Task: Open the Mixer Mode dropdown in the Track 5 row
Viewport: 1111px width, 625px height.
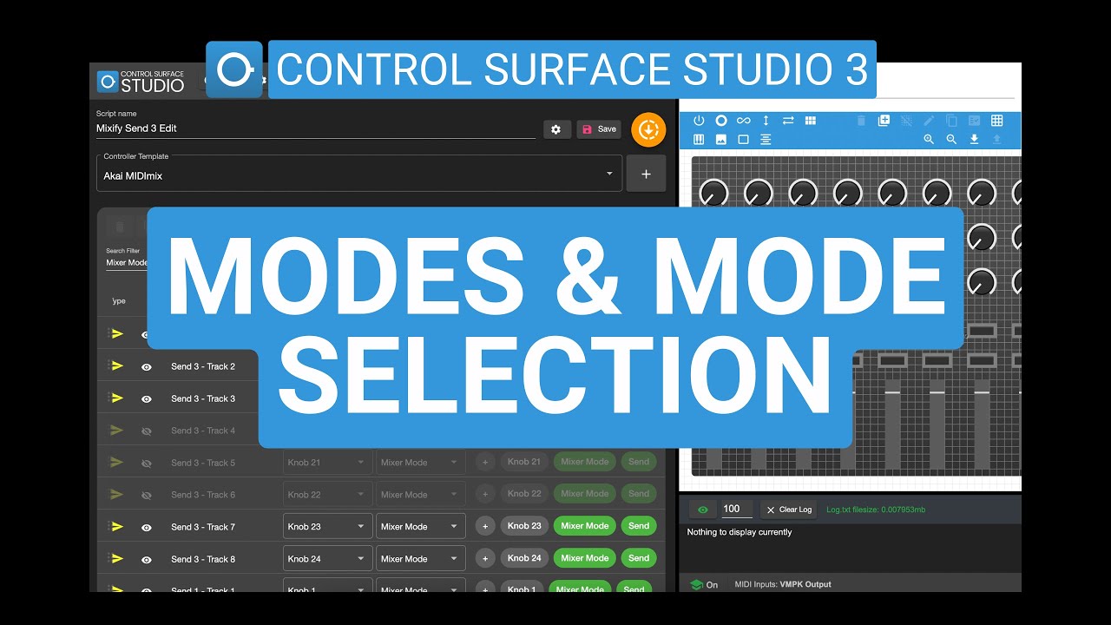Action: click(x=421, y=463)
